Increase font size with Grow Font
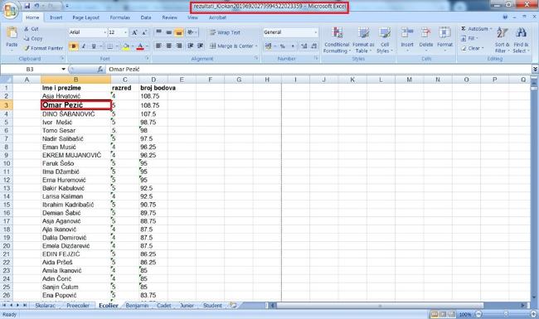Viewport: 539px width, 319px height. (x=134, y=32)
